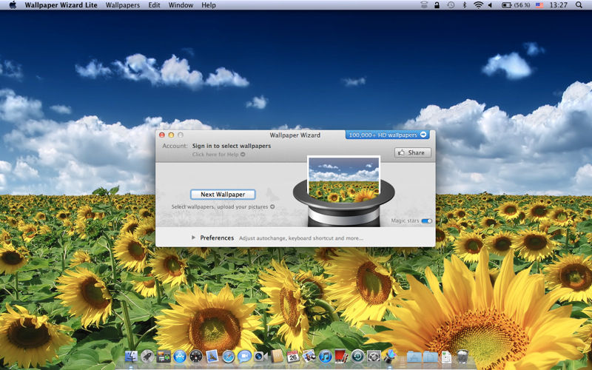Click the battery 56% indicator

pyautogui.click(x=516, y=5)
